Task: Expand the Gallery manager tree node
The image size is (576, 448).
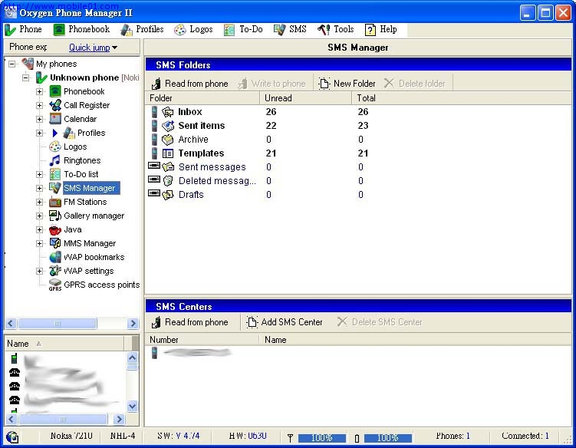Action: coord(39,216)
